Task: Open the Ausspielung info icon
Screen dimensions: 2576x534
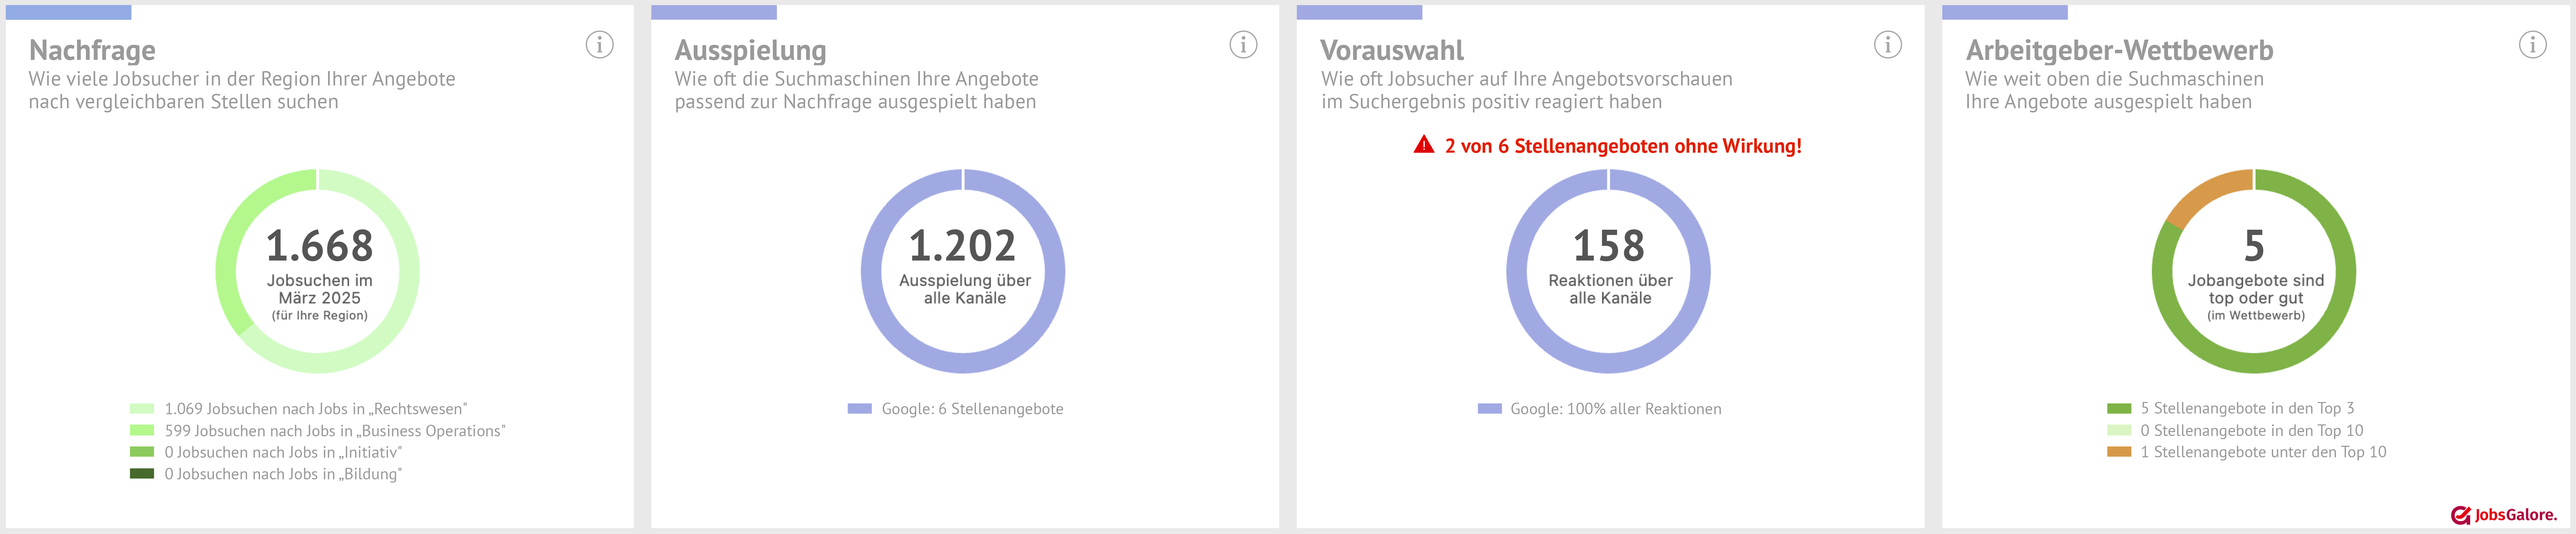Action: click(x=1243, y=45)
